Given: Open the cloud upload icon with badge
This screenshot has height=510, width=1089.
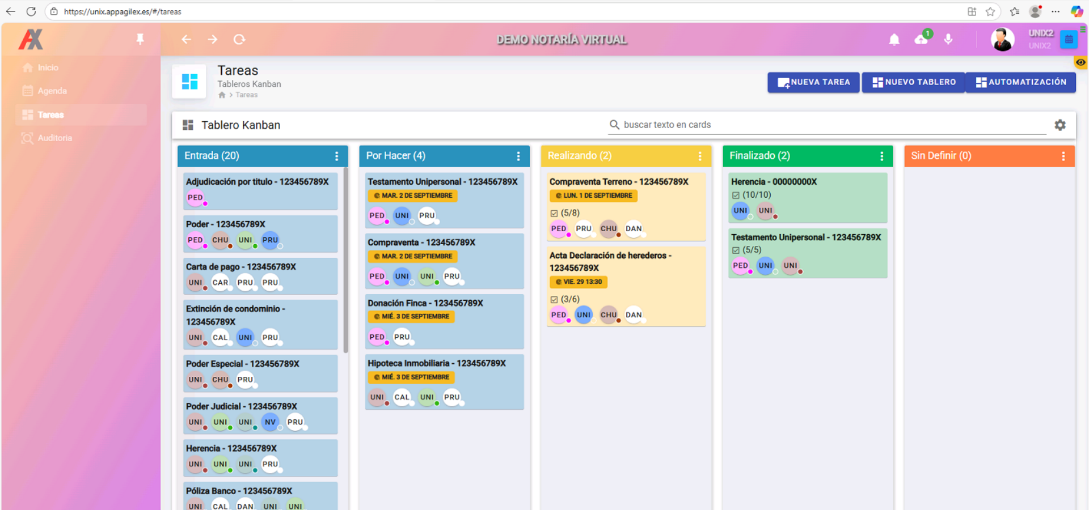Looking at the screenshot, I should pyautogui.click(x=921, y=40).
